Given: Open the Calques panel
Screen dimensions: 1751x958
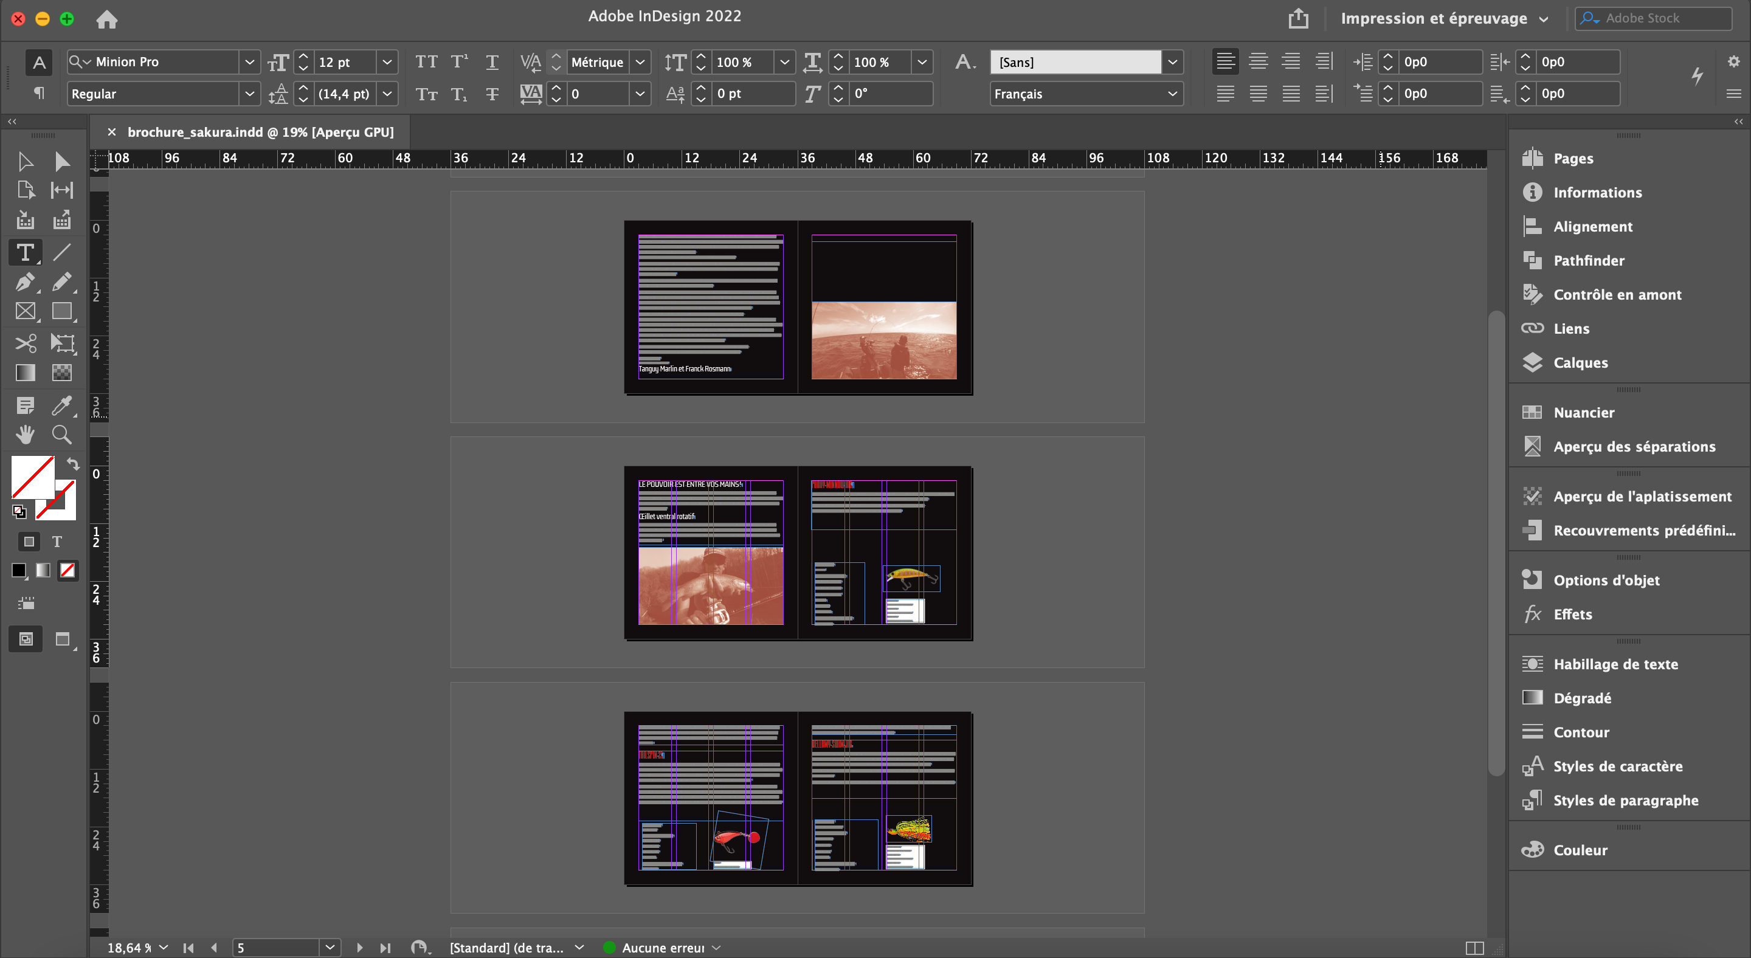Looking at the screenshot, I should tap(1580, 363).
